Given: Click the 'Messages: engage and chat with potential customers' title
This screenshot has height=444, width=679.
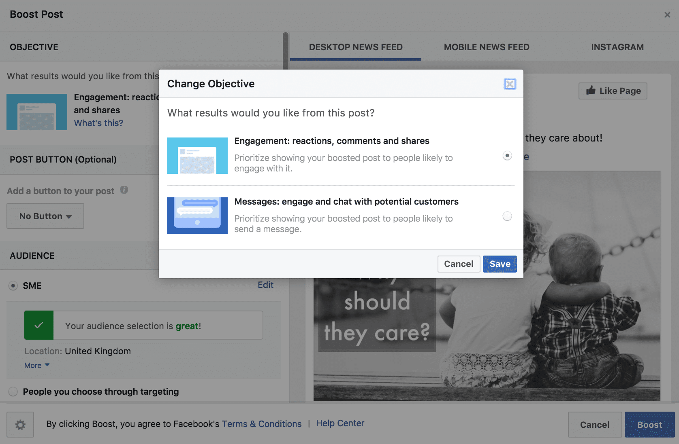Looking at the screenshot, I should point(346,201).
